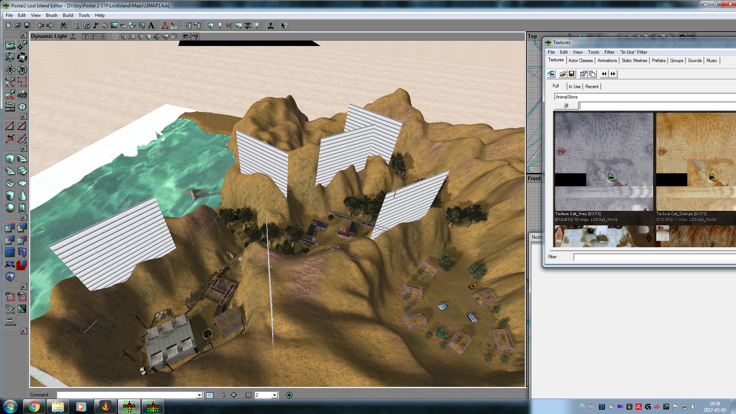Click the Cube brush builder
Image resolution: width=736 pixels, height=414 pixels.
coord(10,158)
